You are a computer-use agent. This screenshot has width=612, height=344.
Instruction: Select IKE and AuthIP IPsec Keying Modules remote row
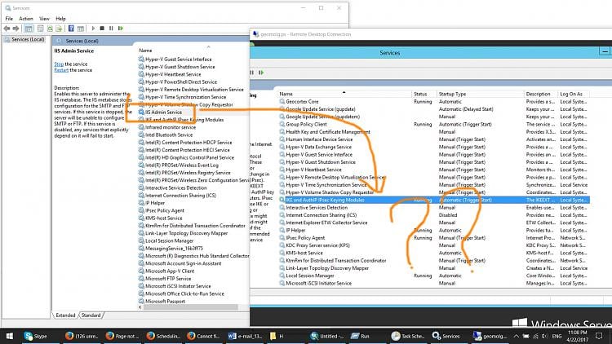pyautogui.click(x=433, y=200)
